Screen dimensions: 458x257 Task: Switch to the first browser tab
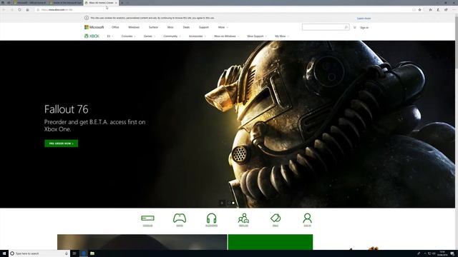pos(30,3)
